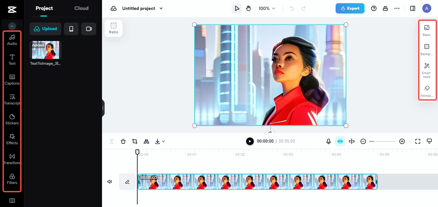Open the Filters panel
Image resolution: width=438 pixels, height=207 pixels.
12,179
